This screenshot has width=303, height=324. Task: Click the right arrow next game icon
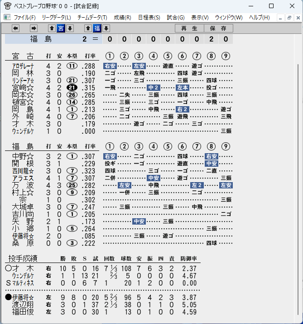34,28
